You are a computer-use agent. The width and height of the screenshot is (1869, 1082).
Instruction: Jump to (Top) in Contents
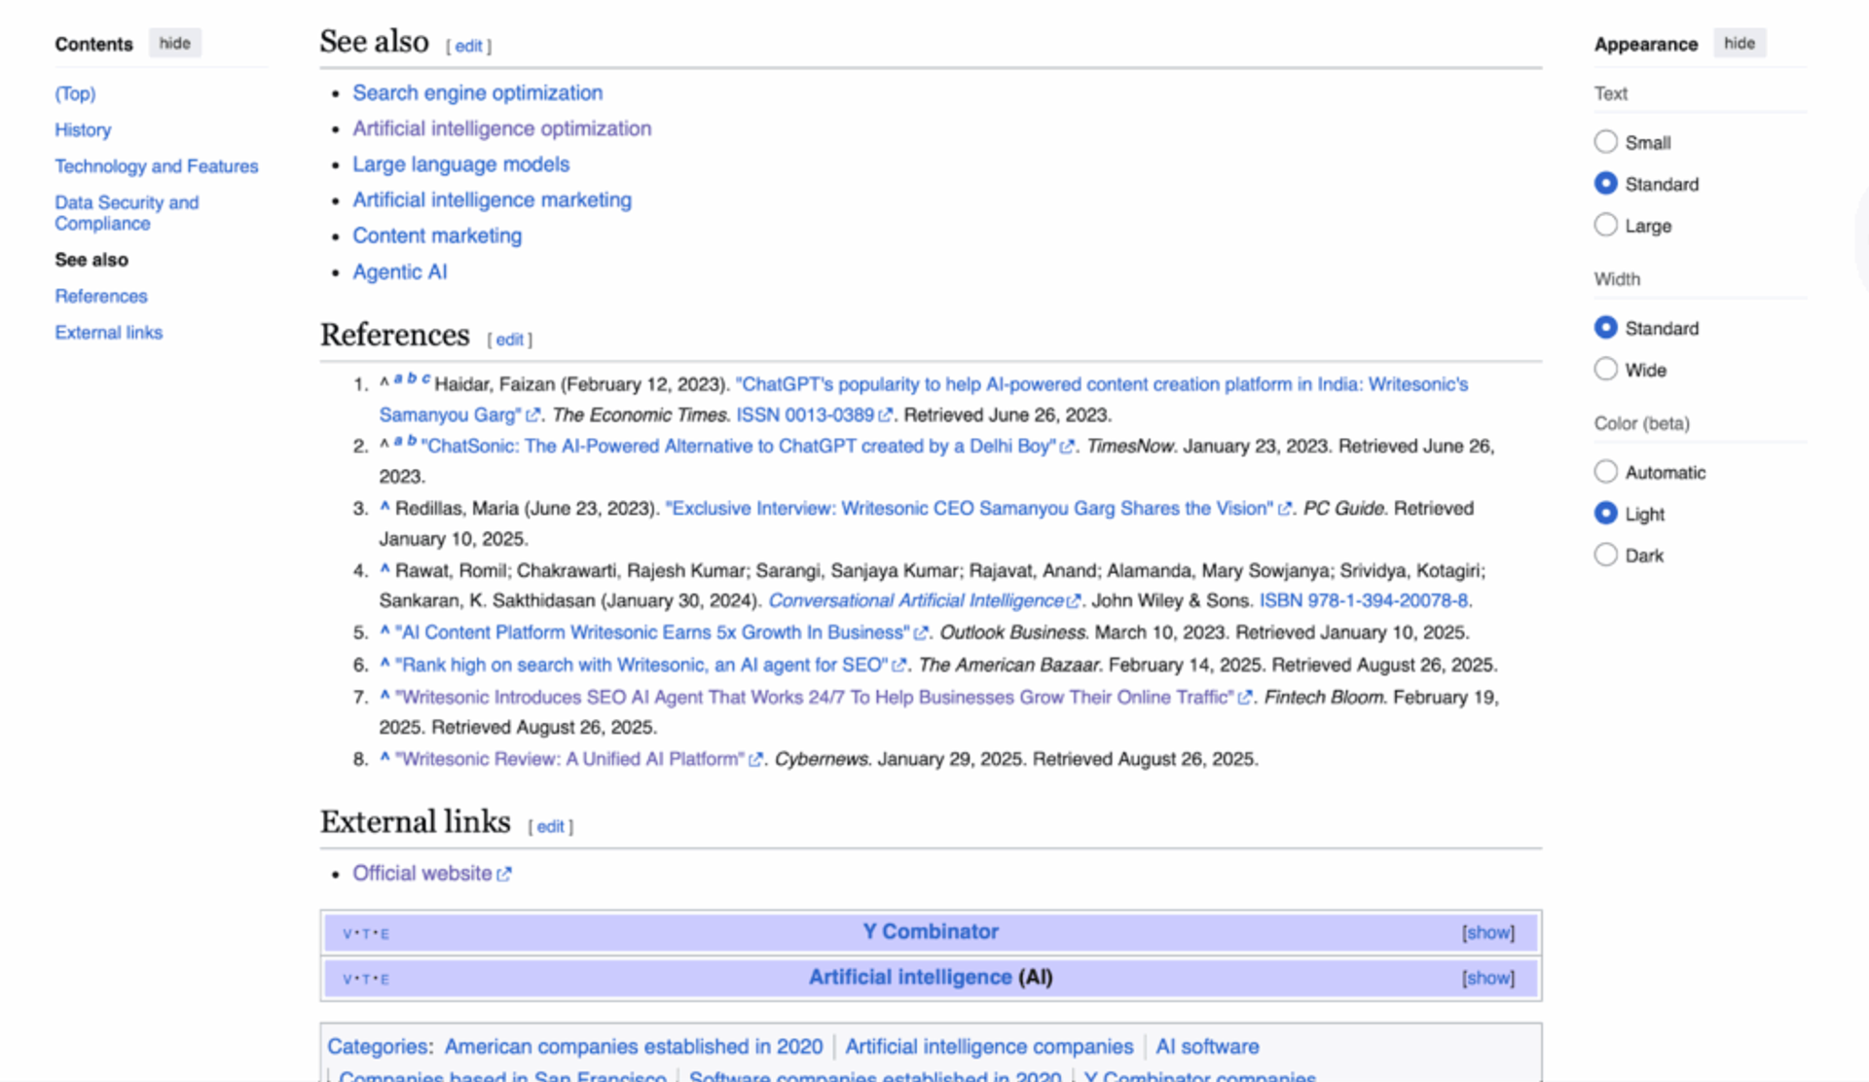pos(75,93)
